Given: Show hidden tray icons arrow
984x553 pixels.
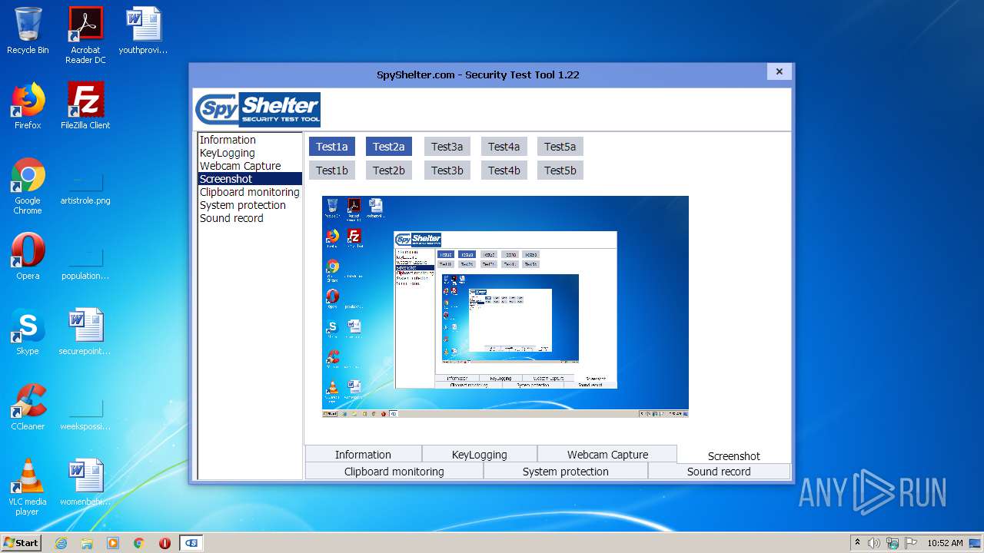Looking at the screenshot, I should pyautogui.click(x=857, y=543).
